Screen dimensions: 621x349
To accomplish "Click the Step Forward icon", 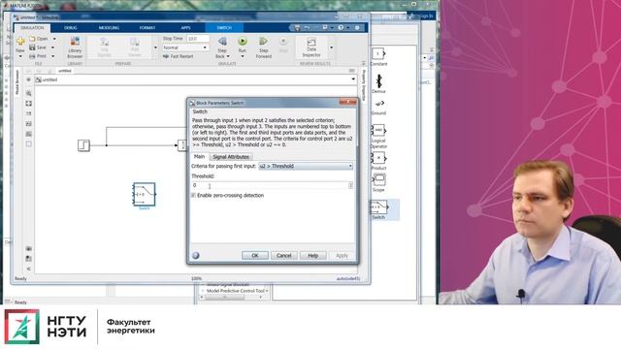I will (263, 41).
